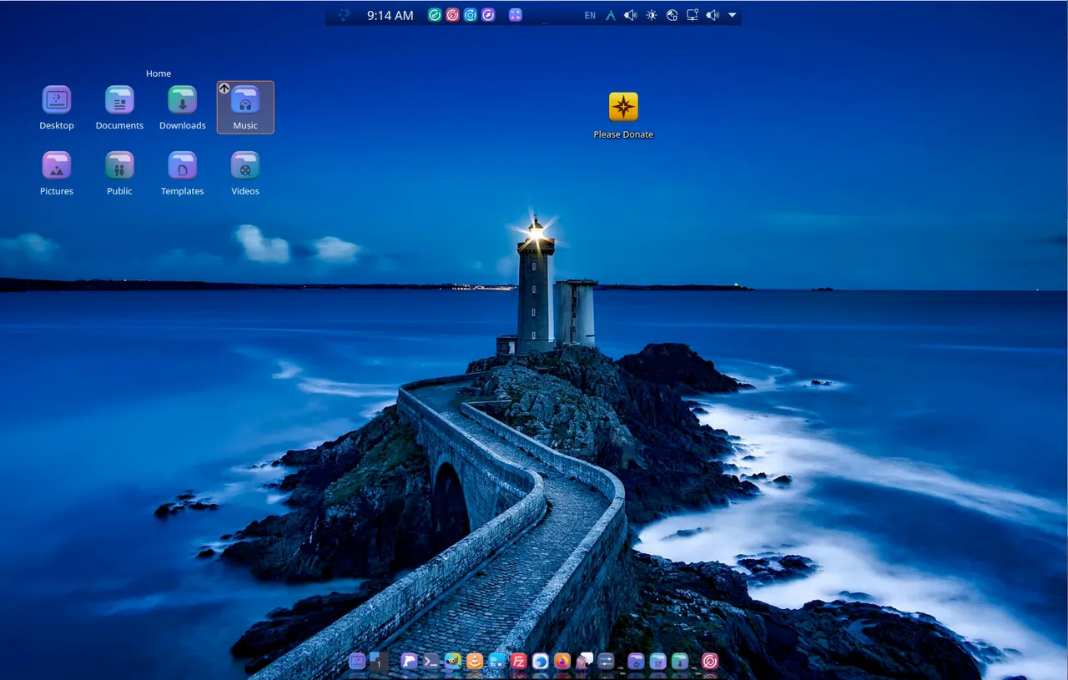
Task: Click the EN keyboard layout indicator
Action: point(590,14)
